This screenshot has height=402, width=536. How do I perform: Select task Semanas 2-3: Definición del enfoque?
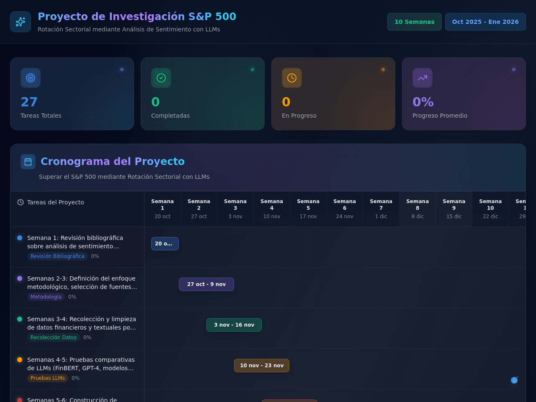tap(77, 288)
